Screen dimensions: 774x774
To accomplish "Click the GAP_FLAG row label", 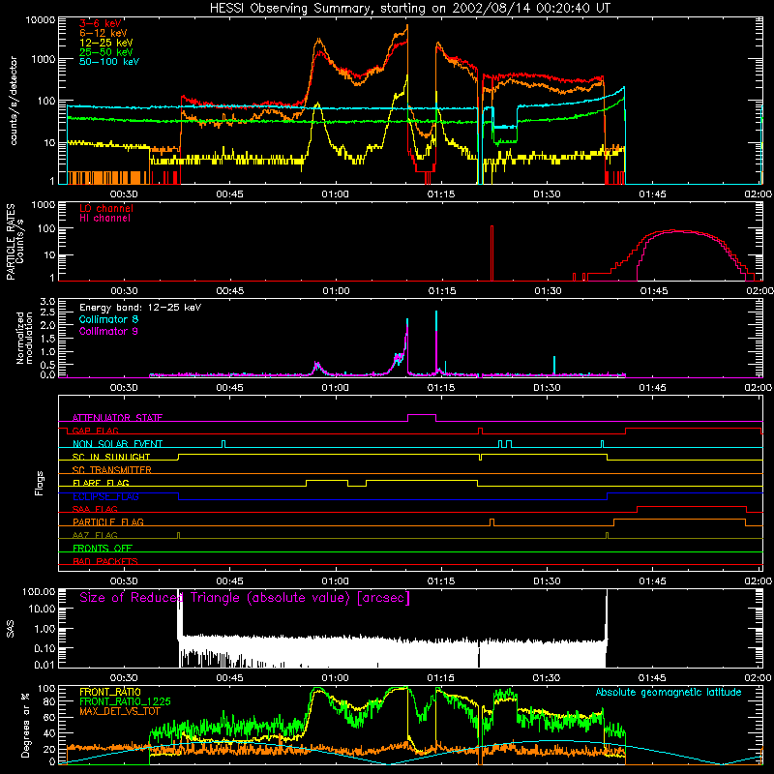I will pyautogui.click(x=95, y=431).
